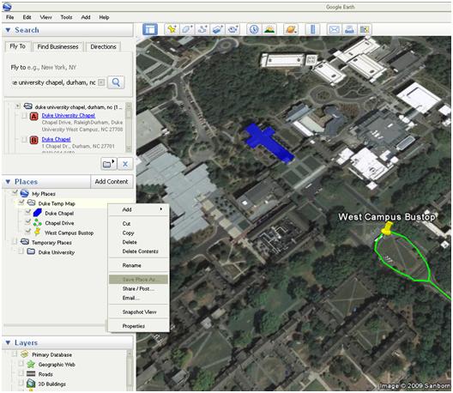Click the Add Content button
The height and width of the screenshot is (393, 453).
(112, 182)
